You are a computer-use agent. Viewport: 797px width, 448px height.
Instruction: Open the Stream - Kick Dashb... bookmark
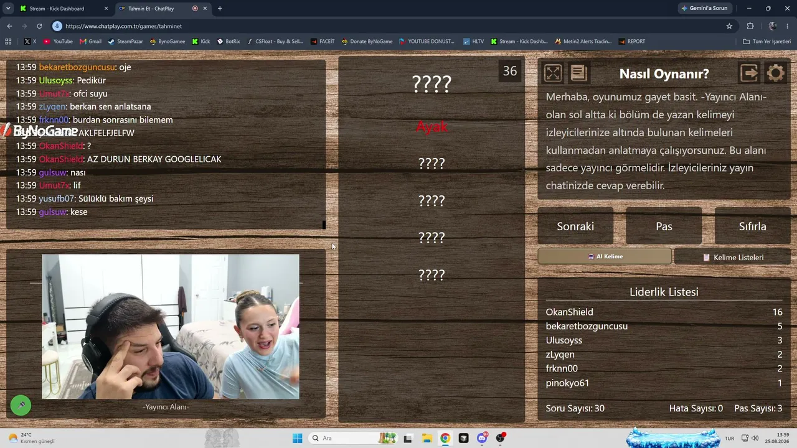519,42
